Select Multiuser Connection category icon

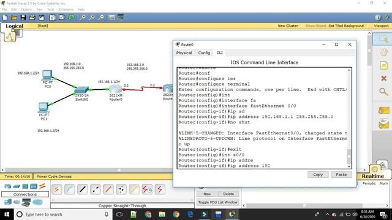pos(37,202)
